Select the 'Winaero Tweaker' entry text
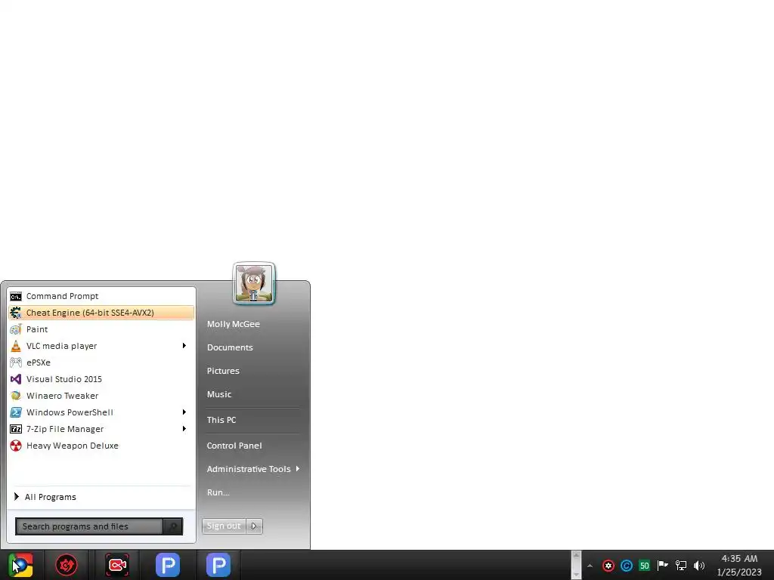Image resolution: width=774 pixels, height=580 pixels. pyautogui.click(x=62, y=396)
